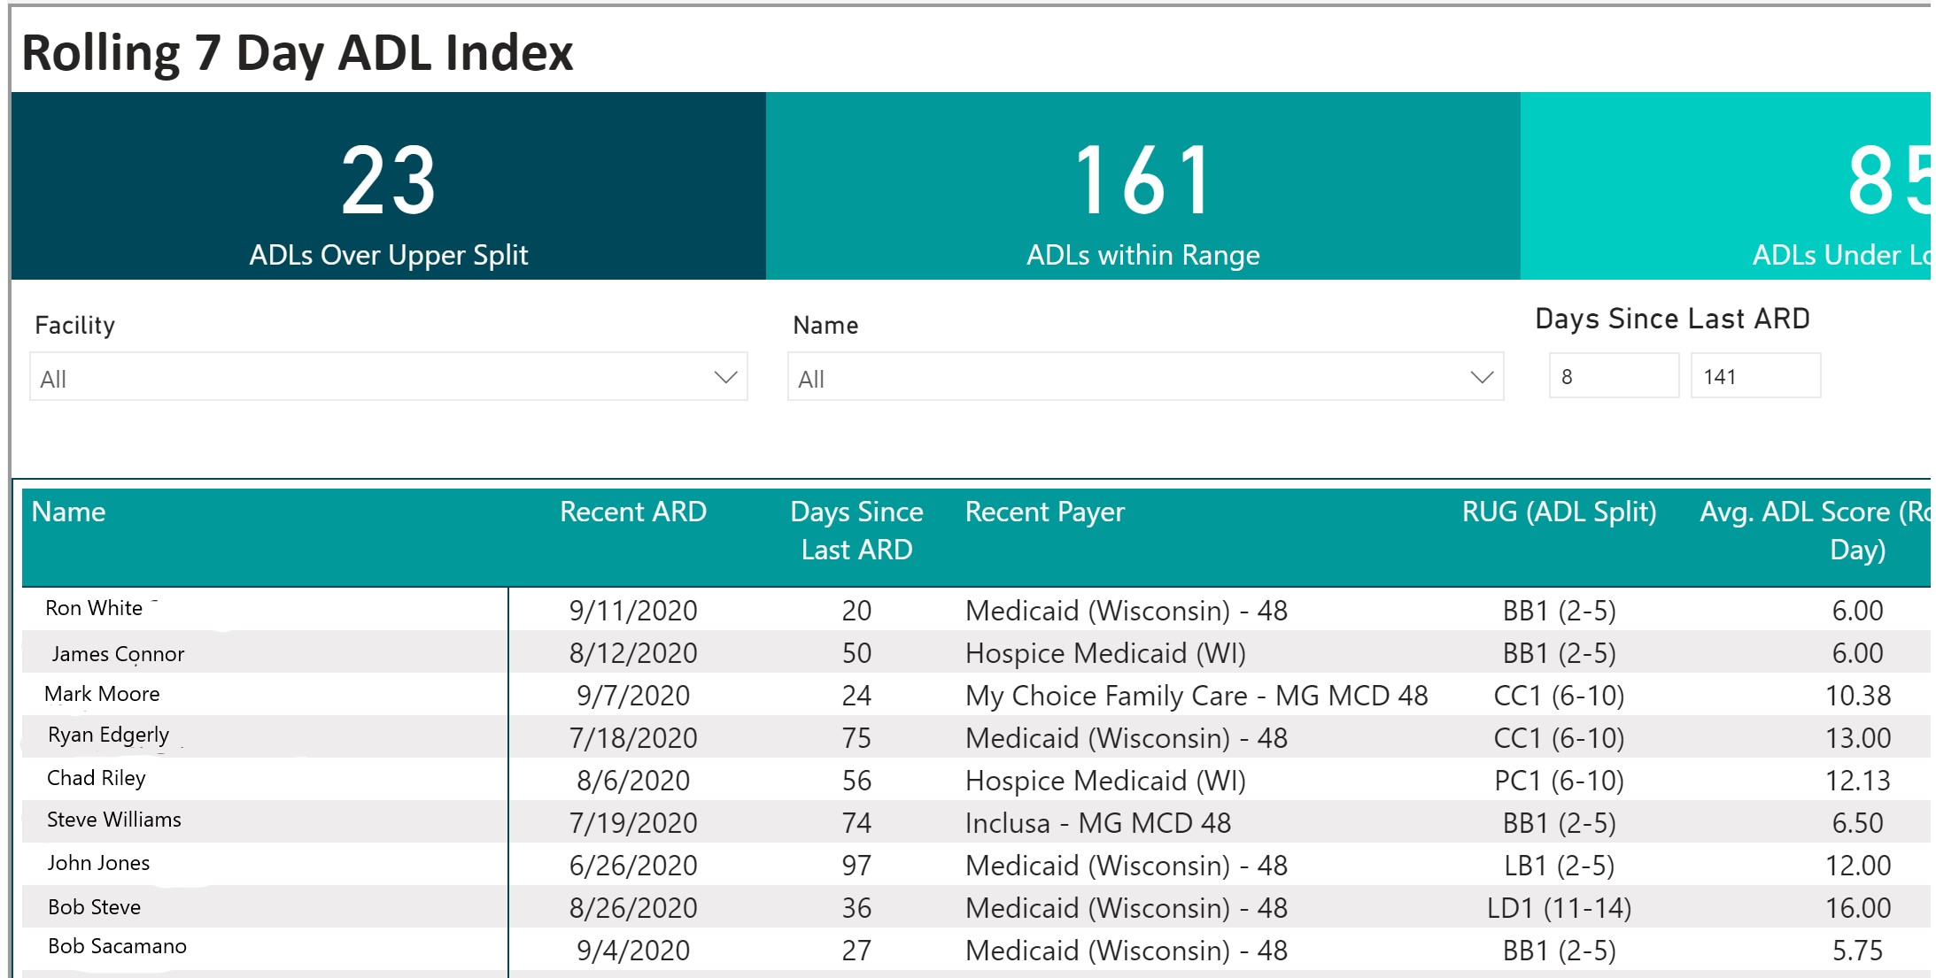The height and width of the screenshot is (978, 1936).
Task: Select the ADLs within Range card
Action: 1142,187
